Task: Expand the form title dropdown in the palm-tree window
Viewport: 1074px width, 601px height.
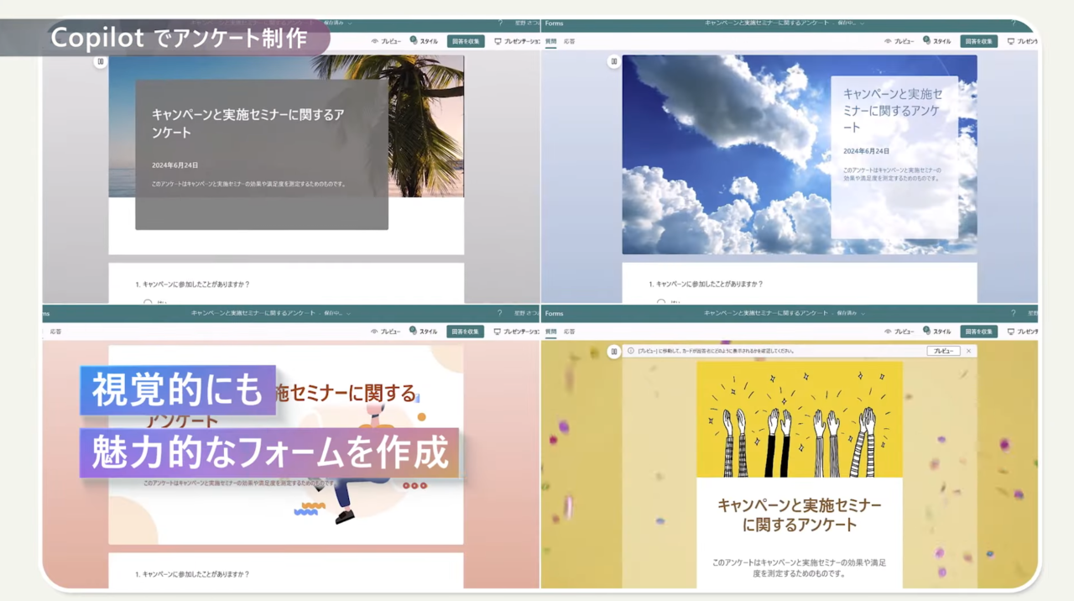Action: 349,23
